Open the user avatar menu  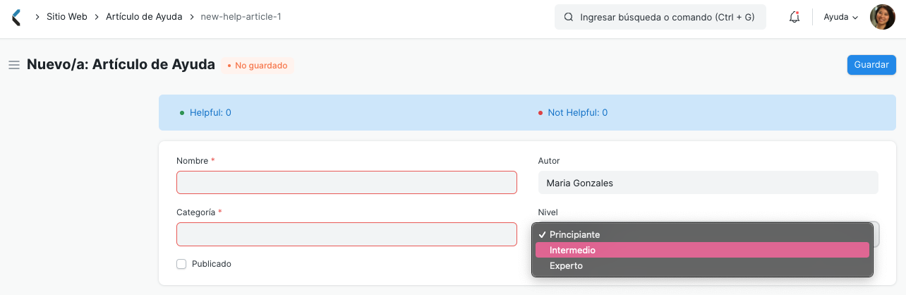(x=882, y=17)
